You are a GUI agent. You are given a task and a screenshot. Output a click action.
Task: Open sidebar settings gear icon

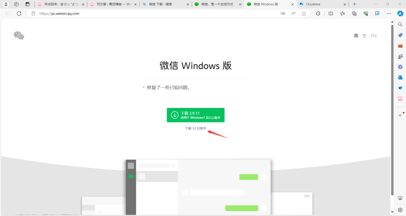click(400, 210)
